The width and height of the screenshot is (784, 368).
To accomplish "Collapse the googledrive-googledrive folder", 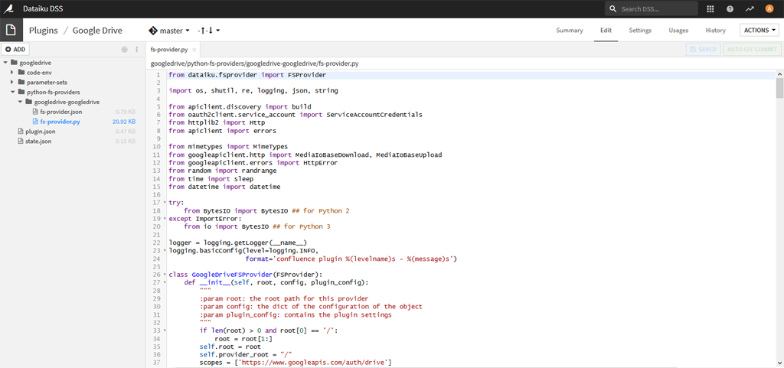I will pyautogui.click(x=19, y=102).
